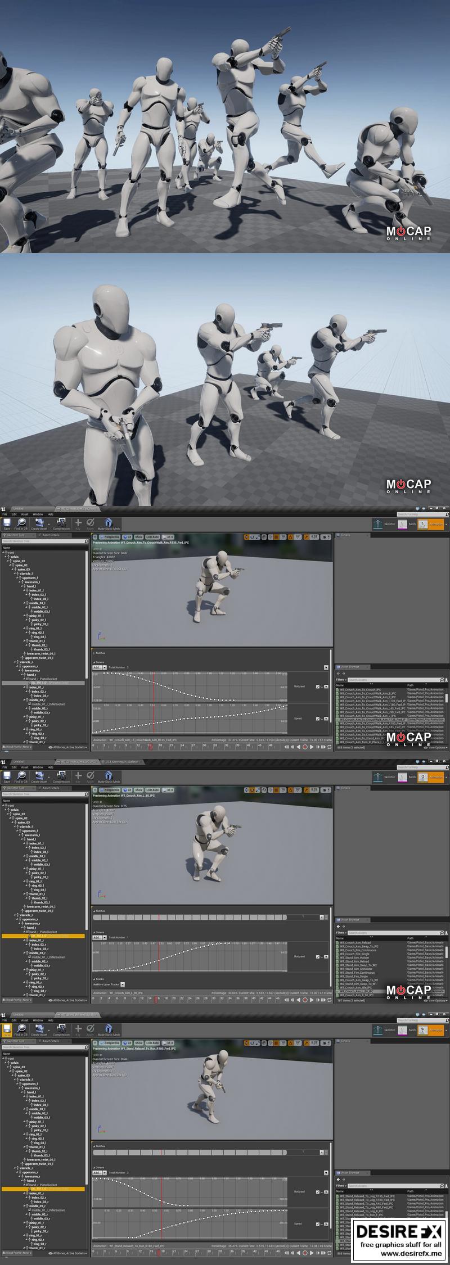Click Save in the R135 CrouchWalk animation editor
The width and height of the screenshot is (450, 1265).
(7, 525)
